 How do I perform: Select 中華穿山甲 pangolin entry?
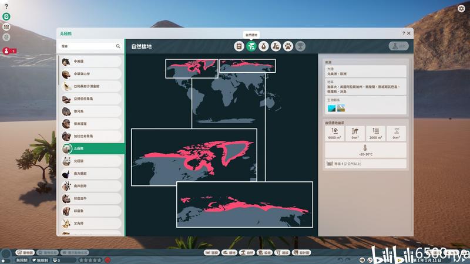coord(91,74)
